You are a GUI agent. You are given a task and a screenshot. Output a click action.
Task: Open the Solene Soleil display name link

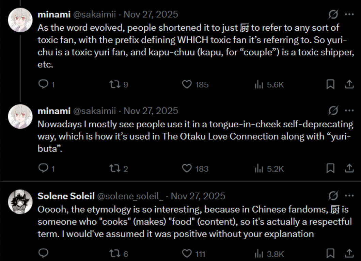[x=66, y=196]
